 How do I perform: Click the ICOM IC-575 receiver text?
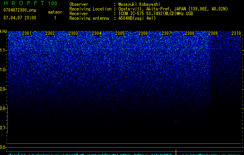click(156, 14)
